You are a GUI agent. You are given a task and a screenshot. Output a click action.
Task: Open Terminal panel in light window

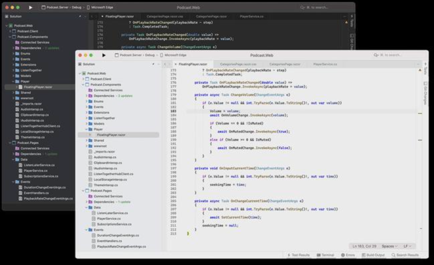(x=325, y=255)
